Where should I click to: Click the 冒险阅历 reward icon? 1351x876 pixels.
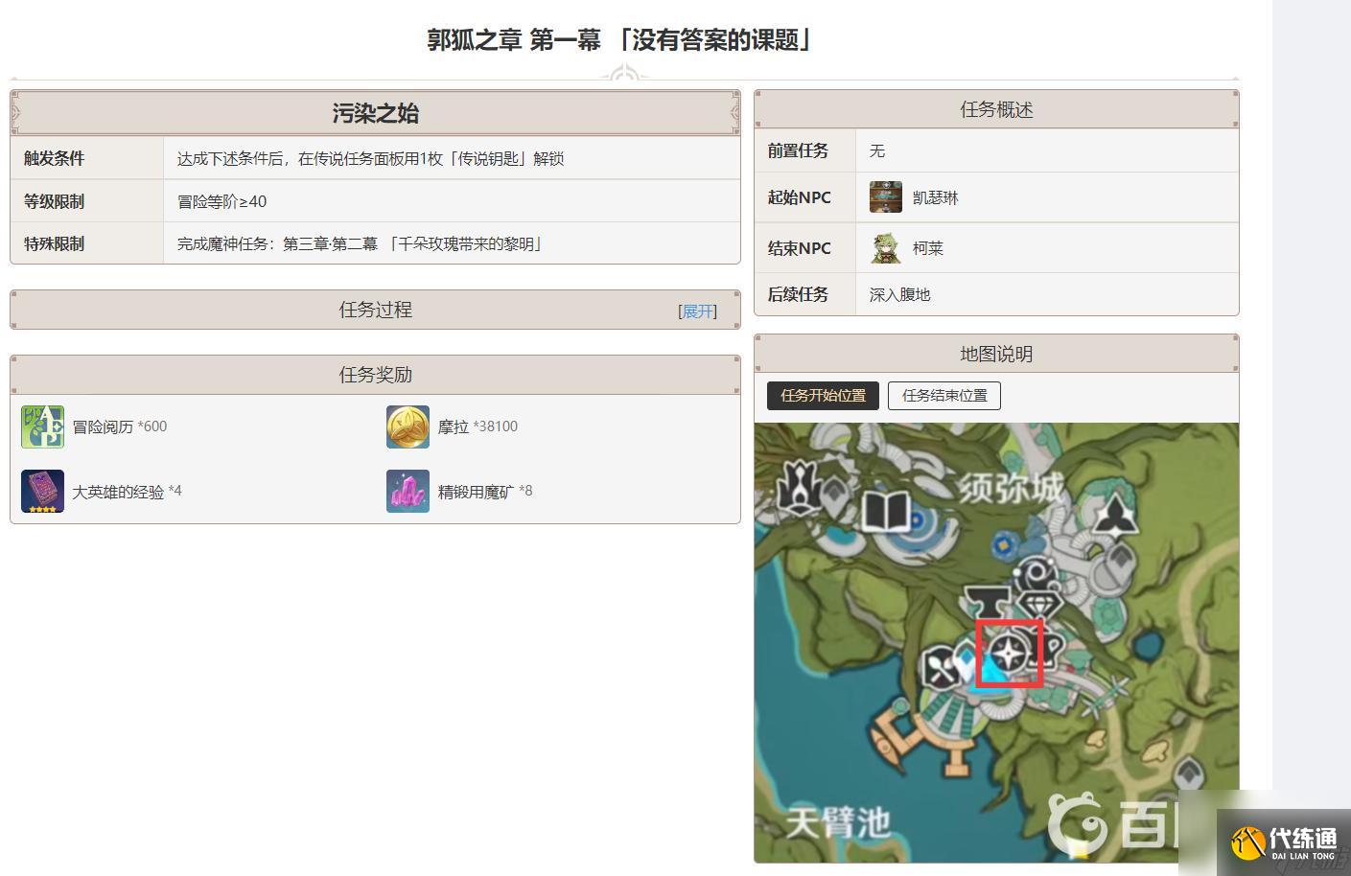tap(42, 426)
